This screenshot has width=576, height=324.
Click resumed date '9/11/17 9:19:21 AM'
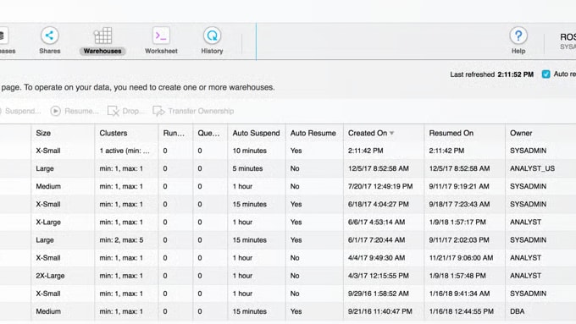click(x=459, y=186)
